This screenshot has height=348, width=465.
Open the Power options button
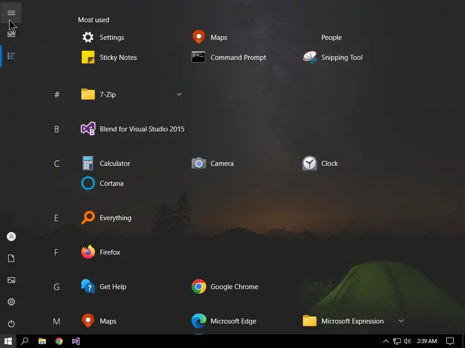pyautogui.click(x=11, y=324)
